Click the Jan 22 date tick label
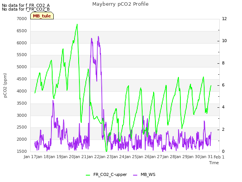The width and height of the screenshot is (242, 182). (93, 157)
